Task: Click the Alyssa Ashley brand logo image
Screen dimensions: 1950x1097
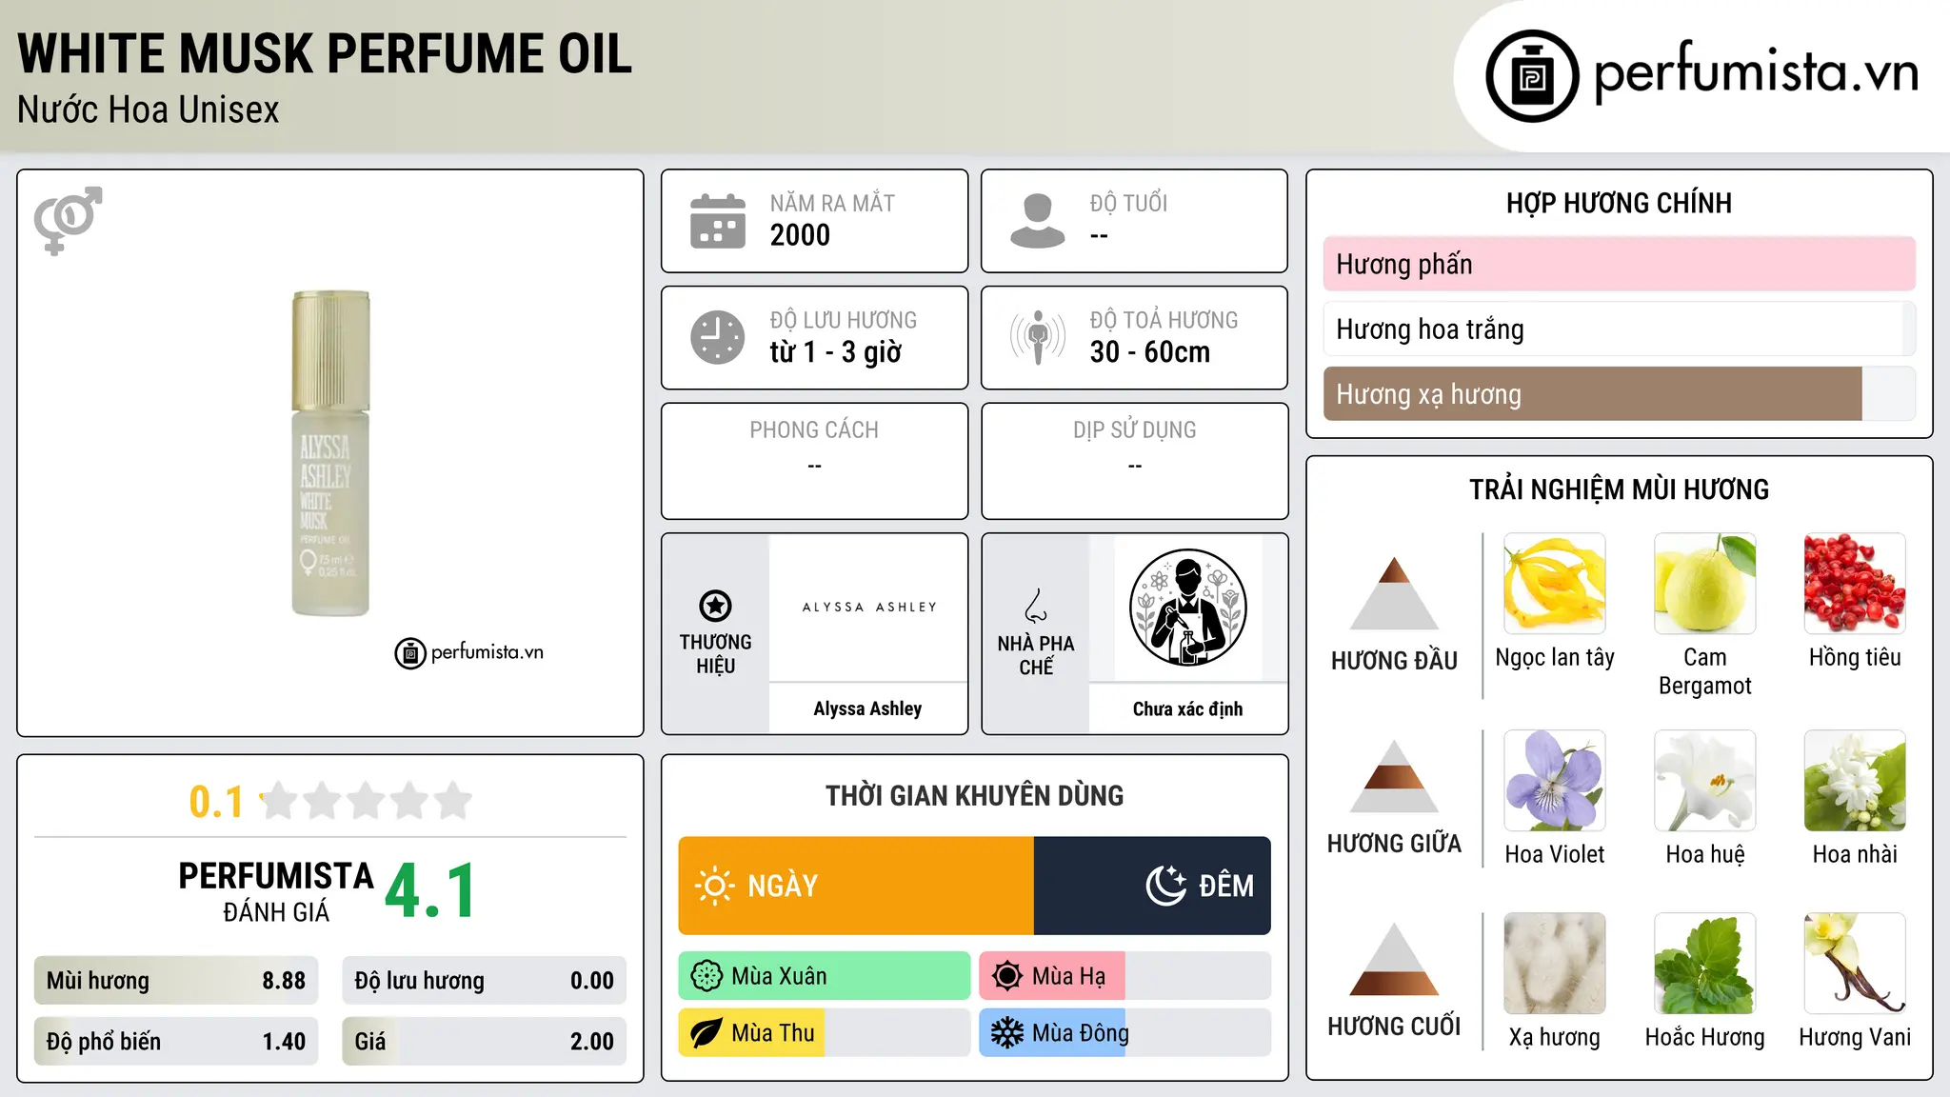Action: pyautogui.click(x=868, y=608)
